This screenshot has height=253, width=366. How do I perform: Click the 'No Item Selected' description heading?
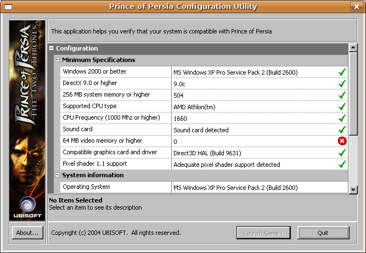(76, 200)
